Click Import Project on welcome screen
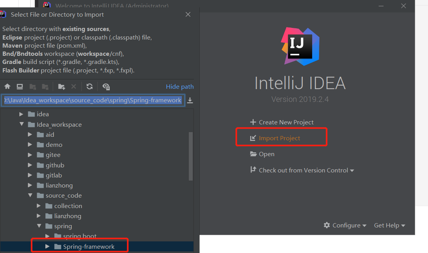The image size is (428, 253). pyautogui.click(x=280, y=138)
